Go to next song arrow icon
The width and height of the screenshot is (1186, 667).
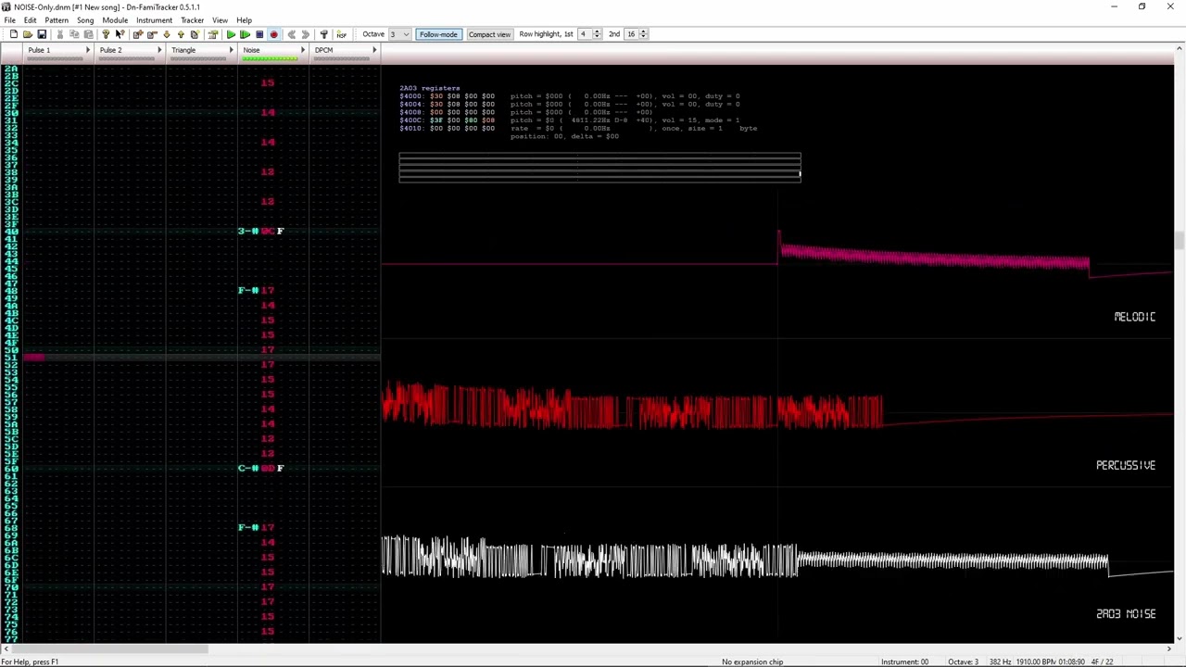pyautogui.click(x=305, y=34)
